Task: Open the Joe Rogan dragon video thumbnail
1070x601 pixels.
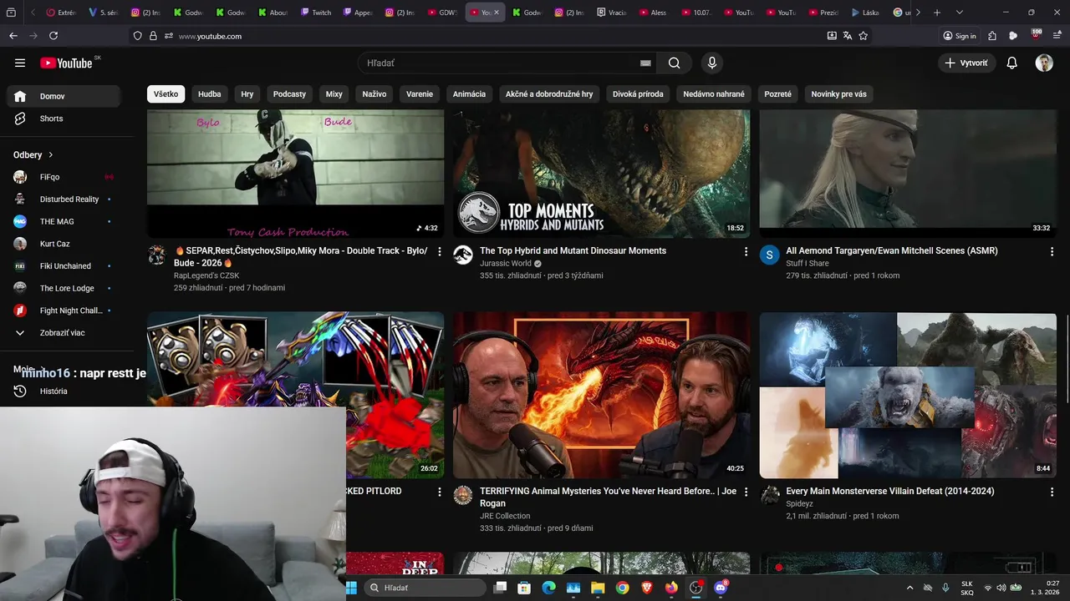Action: [x=601, y=395]
